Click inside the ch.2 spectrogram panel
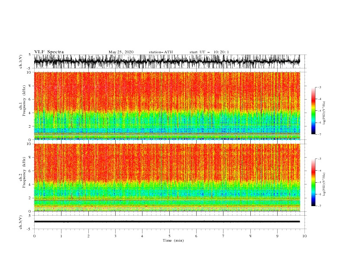Image resolution: width=343 pixels, height=265 pixels. pyautogui.click(x=167, y=178)
